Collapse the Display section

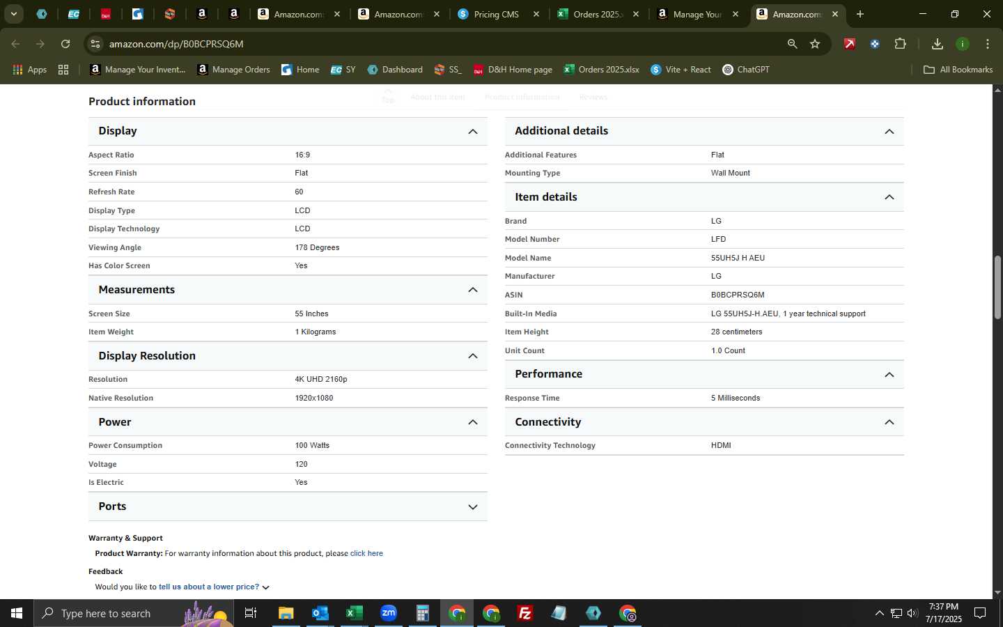[x=473, y=132]
